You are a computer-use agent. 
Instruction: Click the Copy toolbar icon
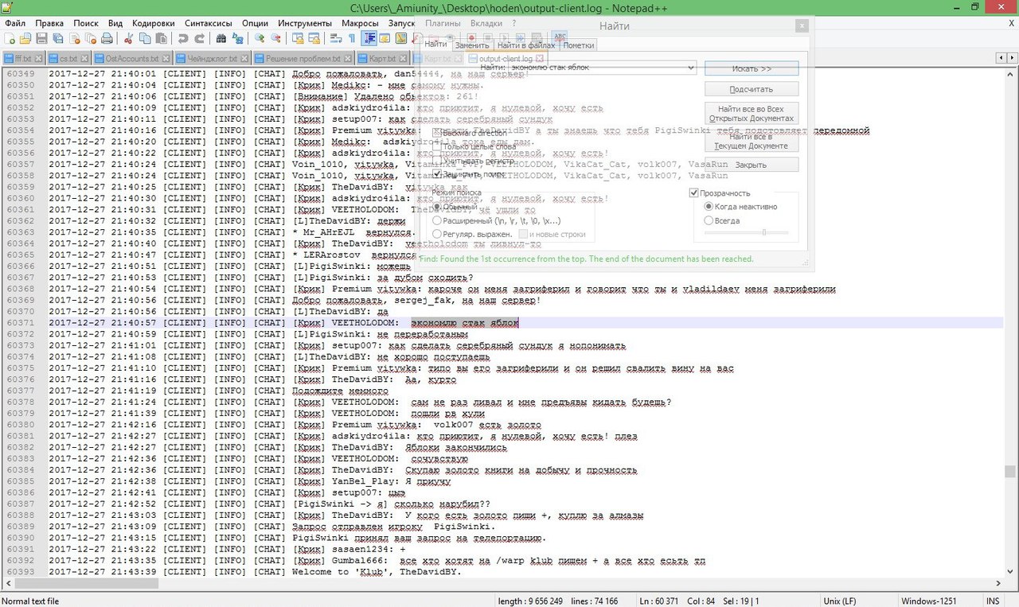pyautogui.click(x=145, y=38)
